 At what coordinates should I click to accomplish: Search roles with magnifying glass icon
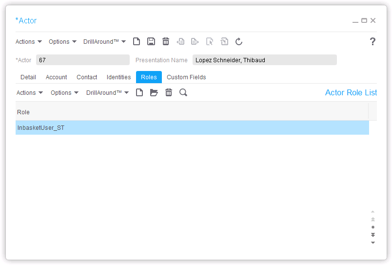[183, 93]
